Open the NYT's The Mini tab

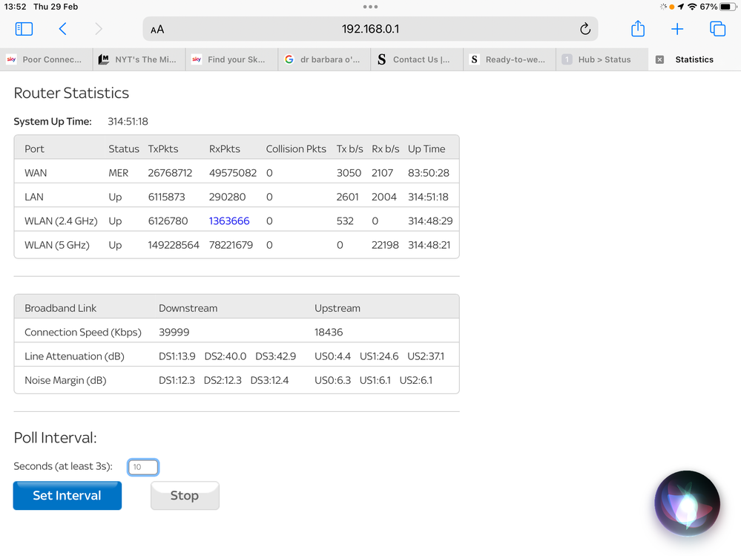click(145, 59)
